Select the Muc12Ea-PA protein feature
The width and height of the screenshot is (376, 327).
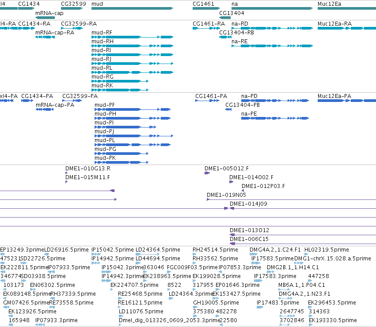(x=347, y=101)
